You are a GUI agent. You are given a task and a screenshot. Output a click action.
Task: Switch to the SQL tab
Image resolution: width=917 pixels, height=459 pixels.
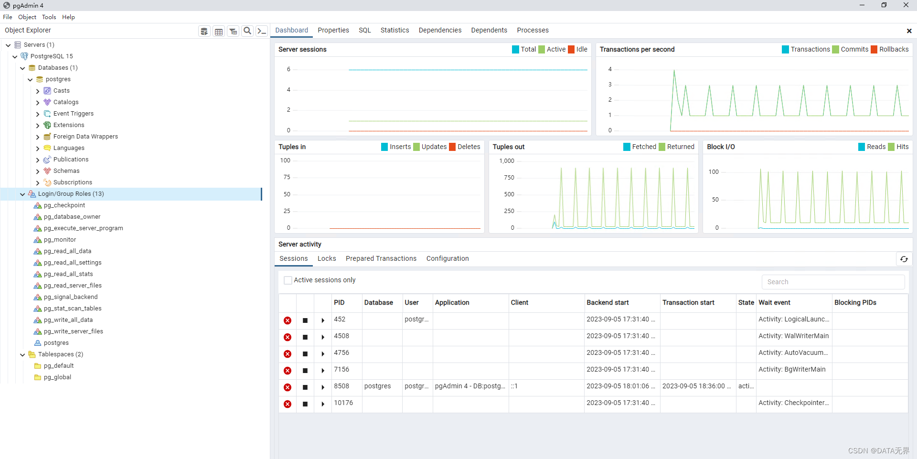coord(365,30)
